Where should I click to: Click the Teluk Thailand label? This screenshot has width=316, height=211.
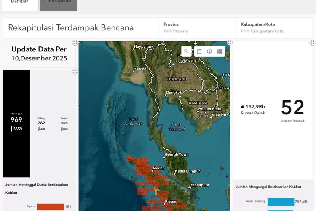coord(177,127)
